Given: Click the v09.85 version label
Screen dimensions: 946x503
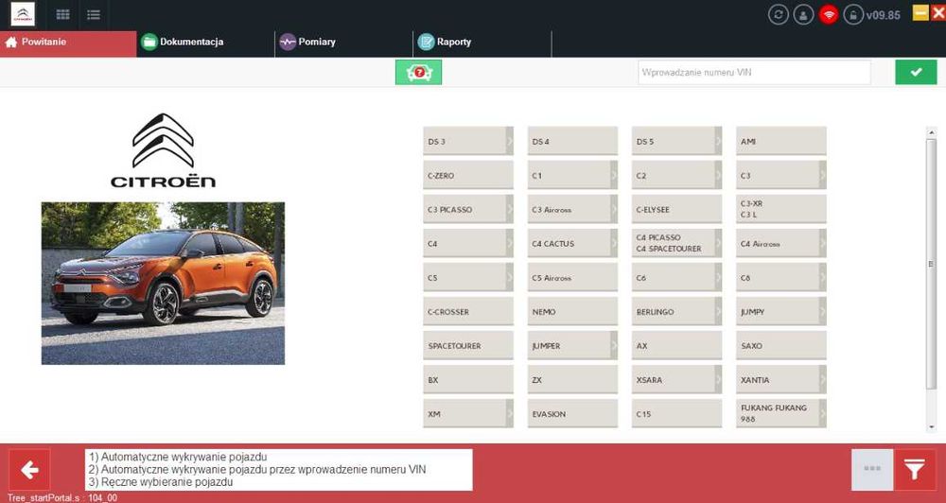Looking at the screenshot, I should point(884,15).
